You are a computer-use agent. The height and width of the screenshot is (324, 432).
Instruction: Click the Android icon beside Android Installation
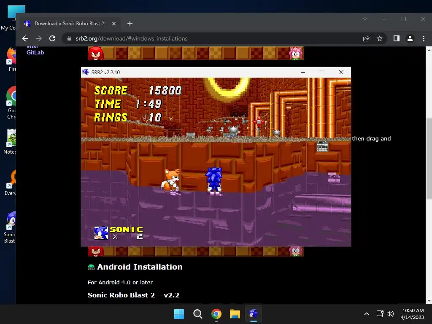[x=91, y=267]
